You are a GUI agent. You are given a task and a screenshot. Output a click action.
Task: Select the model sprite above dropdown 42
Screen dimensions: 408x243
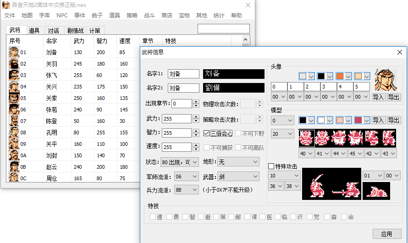(372, 138)
